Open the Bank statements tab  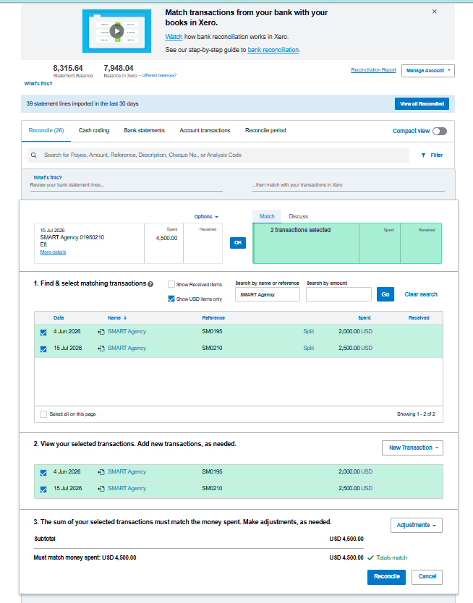click(144, 130)
